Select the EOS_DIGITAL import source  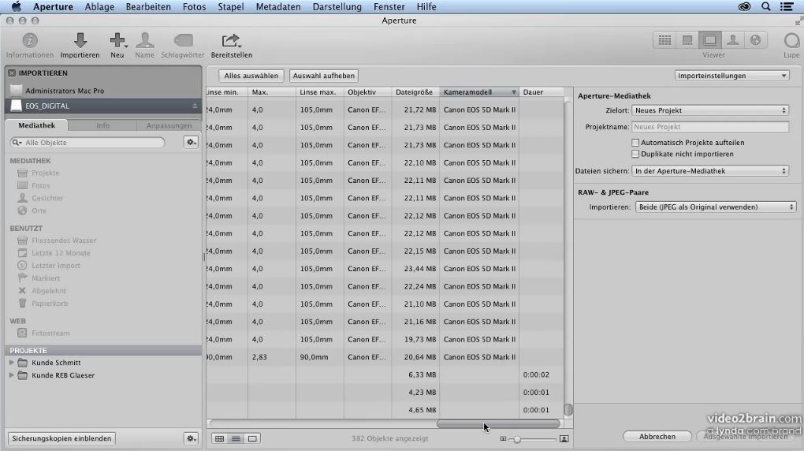tap(103, 106)
